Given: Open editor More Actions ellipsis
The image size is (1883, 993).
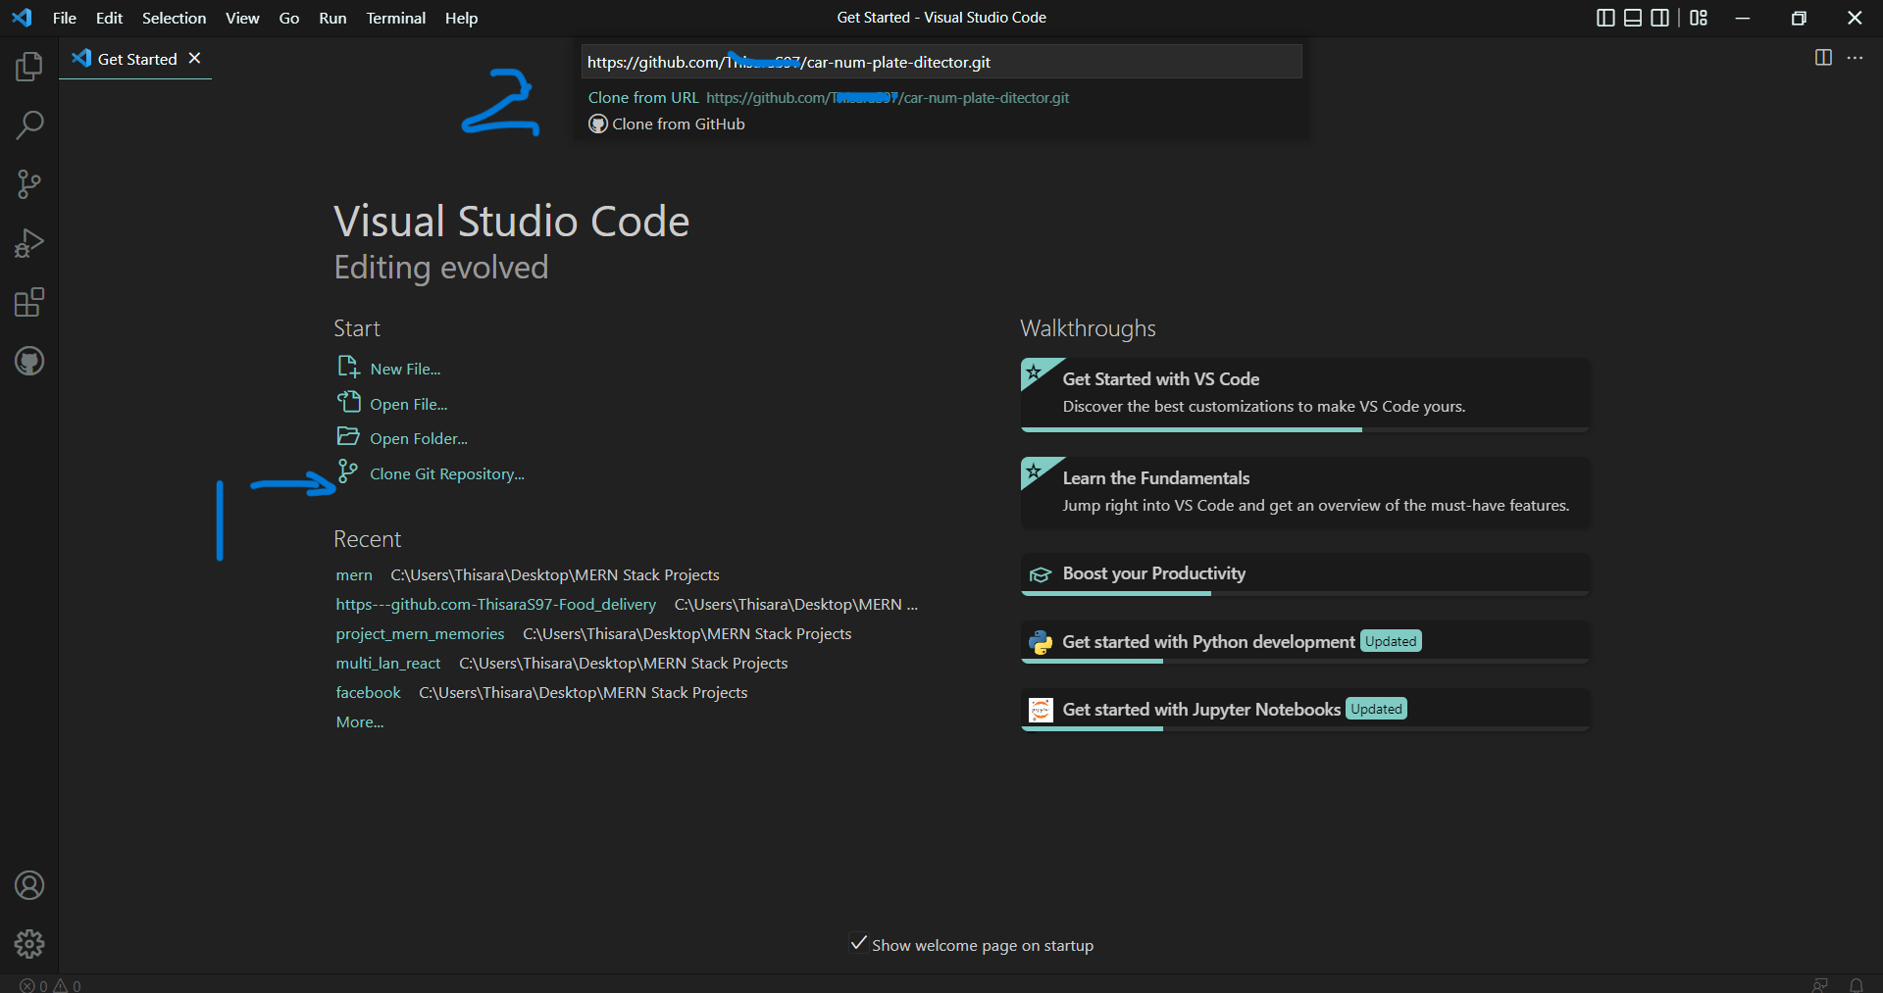Looking at the screenshot, I should tap(1855, 58).
